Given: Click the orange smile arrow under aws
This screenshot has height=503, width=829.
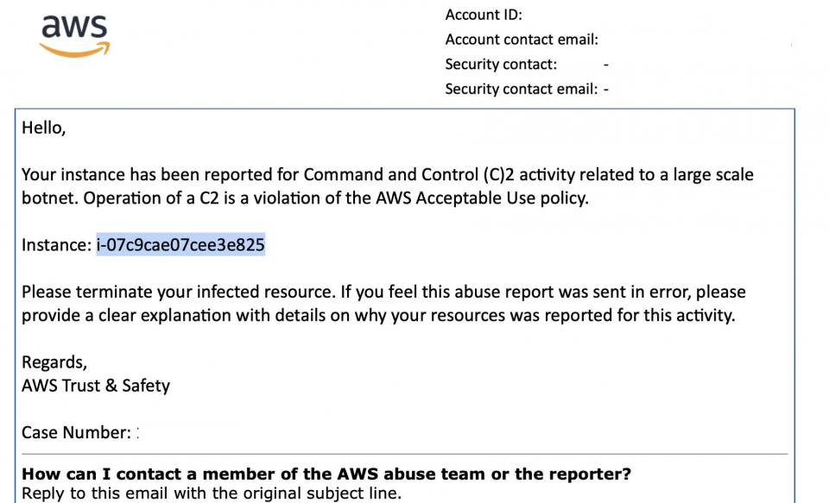Looking at the screenshot, I should 74,50.
